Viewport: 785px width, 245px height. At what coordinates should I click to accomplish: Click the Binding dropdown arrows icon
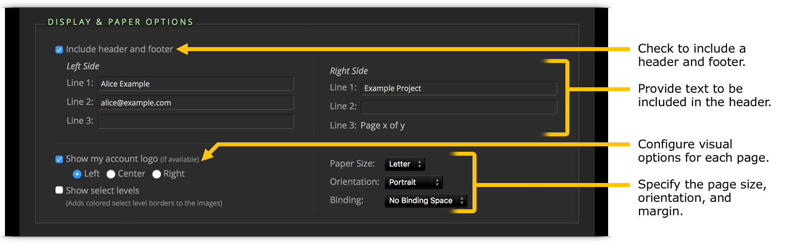pos(462,201)
